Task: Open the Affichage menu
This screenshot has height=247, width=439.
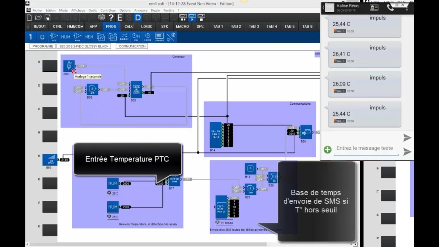Action: 78,10
